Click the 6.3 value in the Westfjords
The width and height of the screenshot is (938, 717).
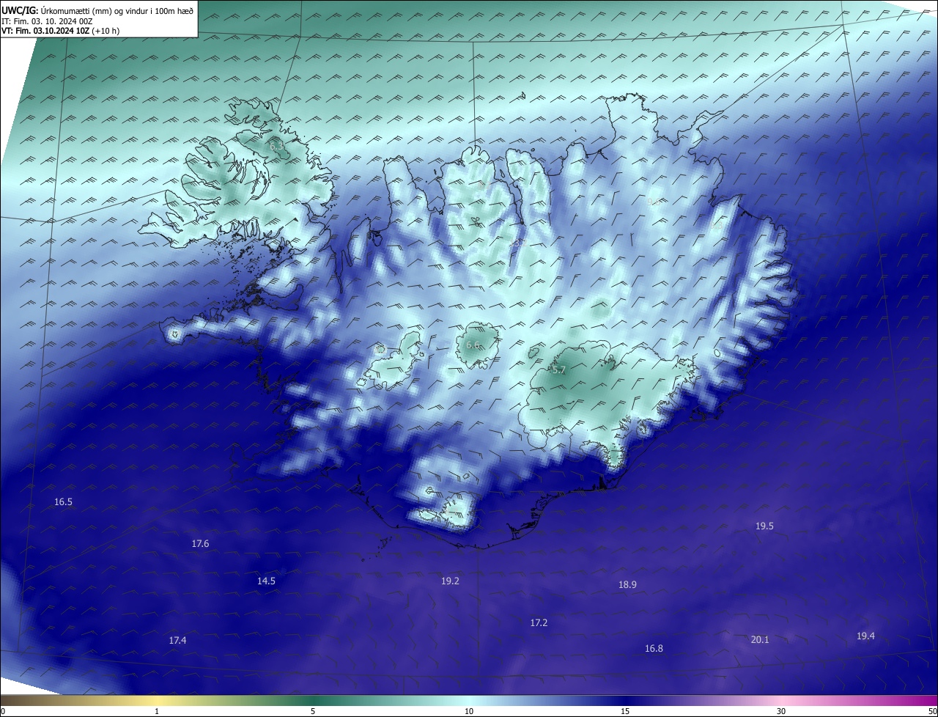[276, 147]
